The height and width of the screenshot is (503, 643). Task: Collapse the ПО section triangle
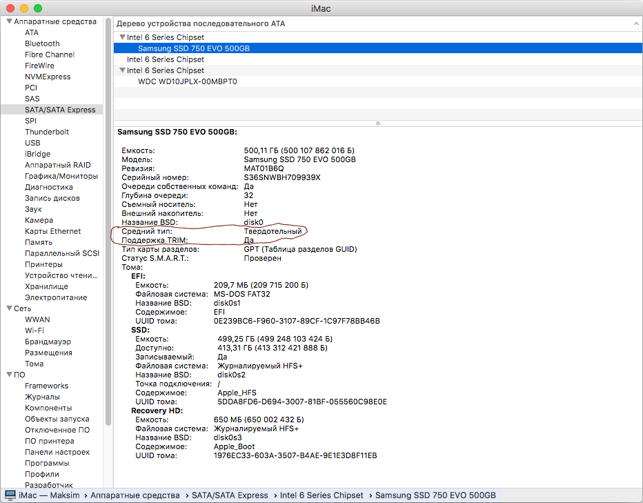tap(9, 374)
